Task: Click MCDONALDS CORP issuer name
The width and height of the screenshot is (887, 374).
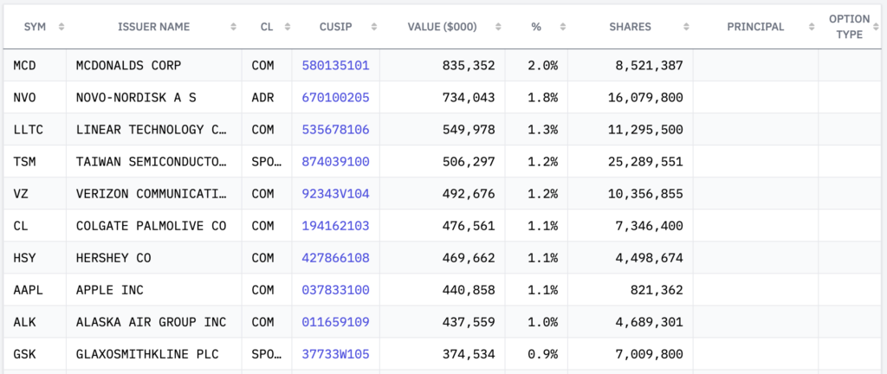Action: (128, 66)
